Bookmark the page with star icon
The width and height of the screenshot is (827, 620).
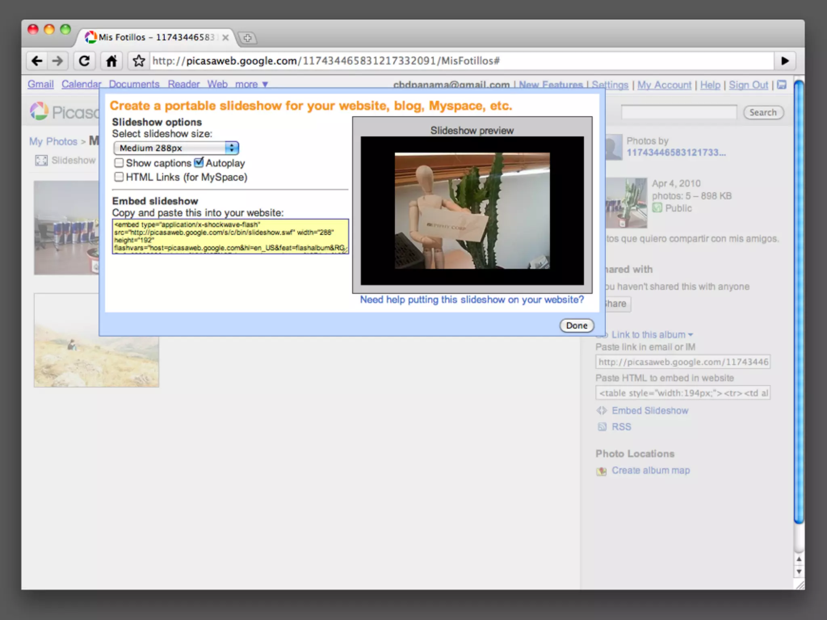click(x=139, y=61)
